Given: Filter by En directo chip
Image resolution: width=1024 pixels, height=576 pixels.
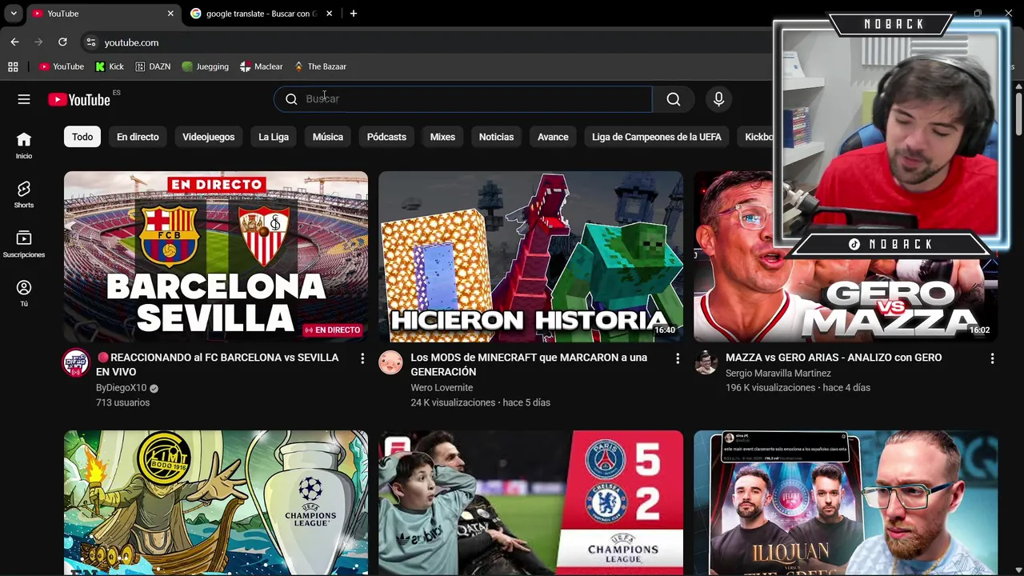Looking at the screenshot, I should point(138,137).
